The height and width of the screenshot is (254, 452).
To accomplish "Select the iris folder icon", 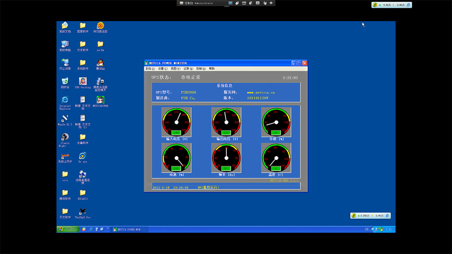I will (65, 176).
